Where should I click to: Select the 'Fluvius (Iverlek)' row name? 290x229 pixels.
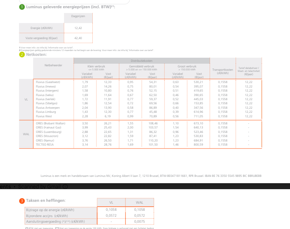[x=45, y=99]
